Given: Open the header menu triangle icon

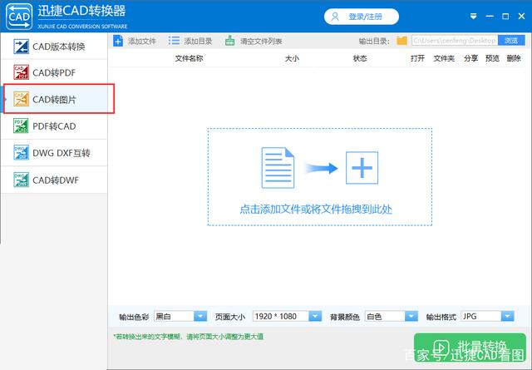Looking at the screenshot, I should click(473, 17).
